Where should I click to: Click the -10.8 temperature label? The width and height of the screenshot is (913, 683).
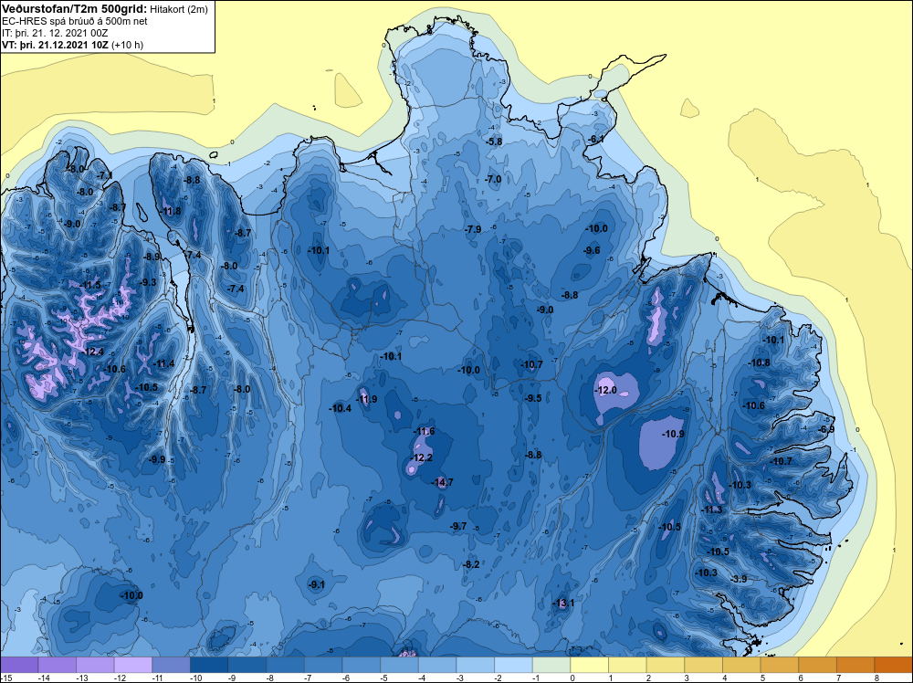pos(760,363)
